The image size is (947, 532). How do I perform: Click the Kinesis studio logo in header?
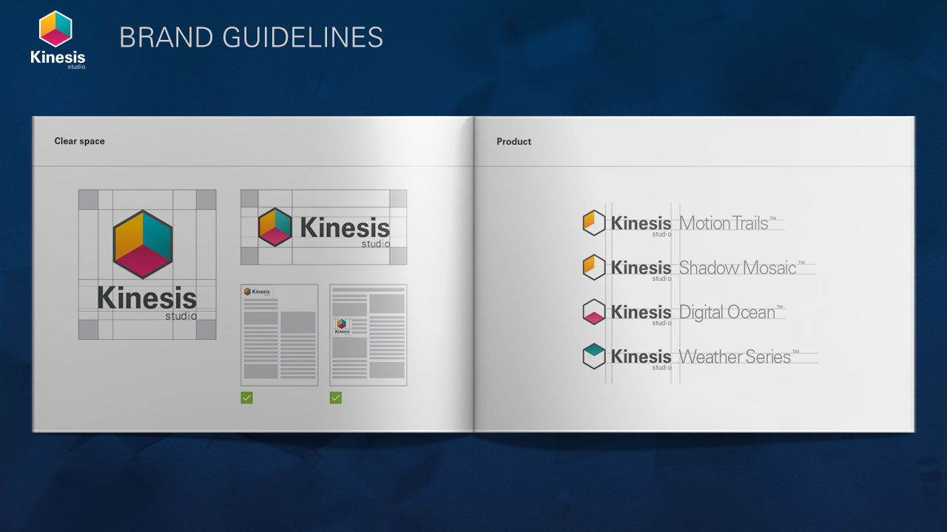(x=58, y=40)
